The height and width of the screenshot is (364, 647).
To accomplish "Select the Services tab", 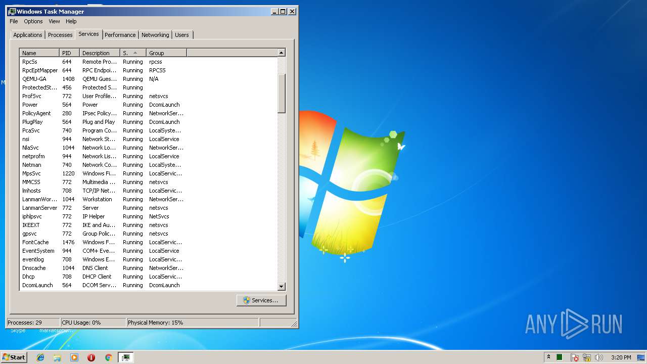I will 88,34.
